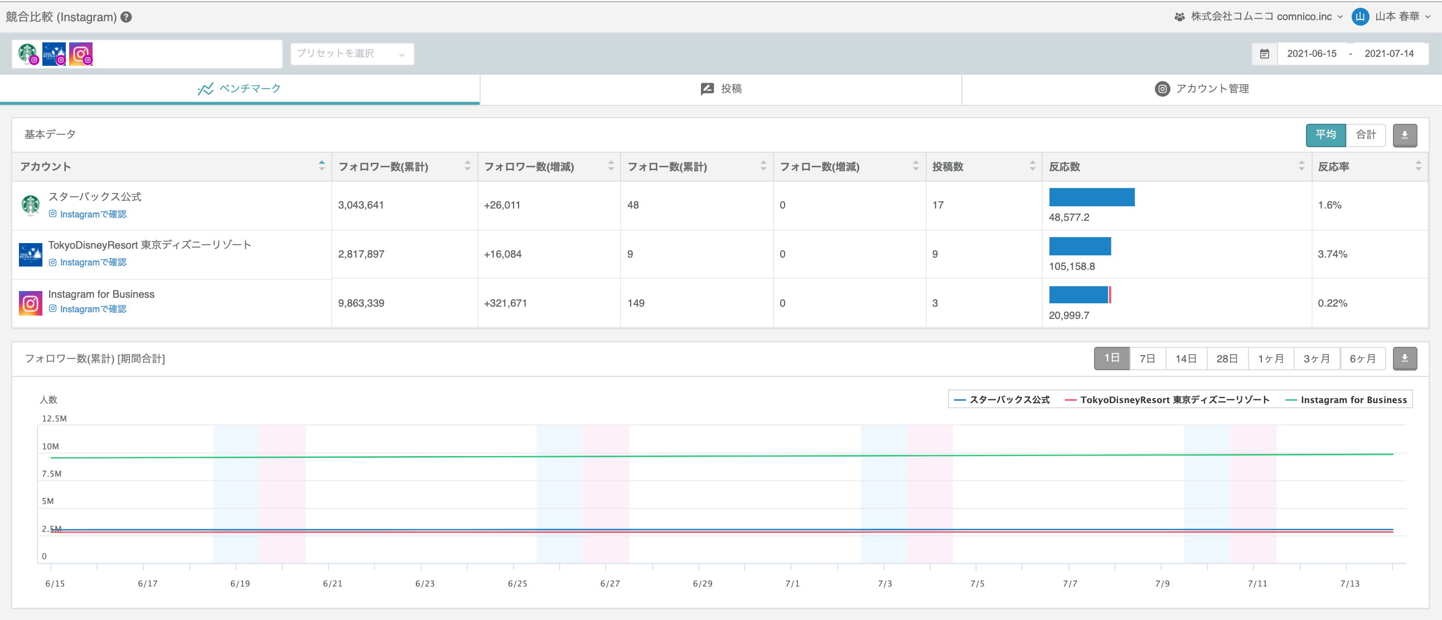Open the help icon next to 競合比較 (Instagram)
The height and width of the screenshot is (620, 1442).
(127, 17)
